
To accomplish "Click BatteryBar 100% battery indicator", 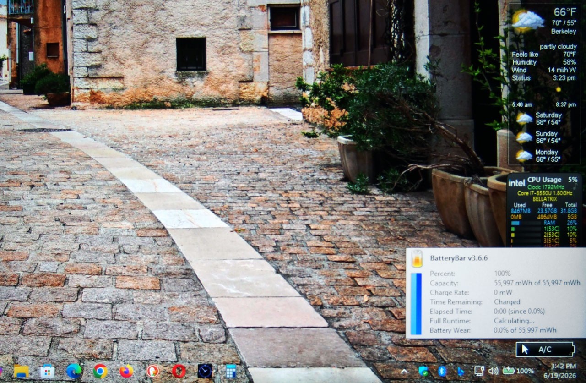I will [518, 371].
